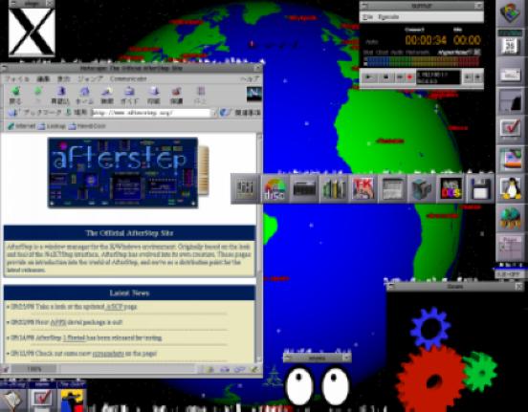The image size is (528, 412).
Task: Open the TkDesk hand icon in the dock
Action: [x=363, y=188]
